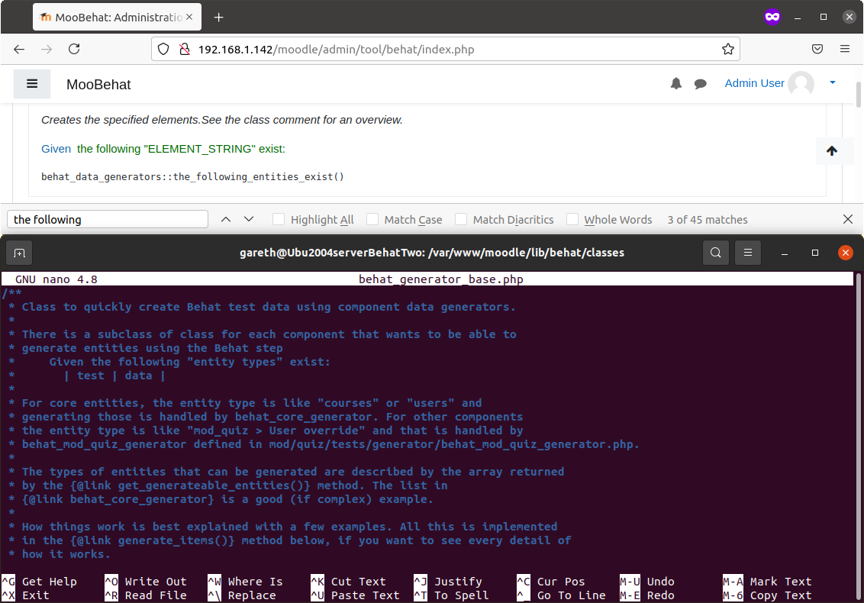Enable Whole Words checkbox
Viewport: 864px width, 603px height.
coord(572,219)
